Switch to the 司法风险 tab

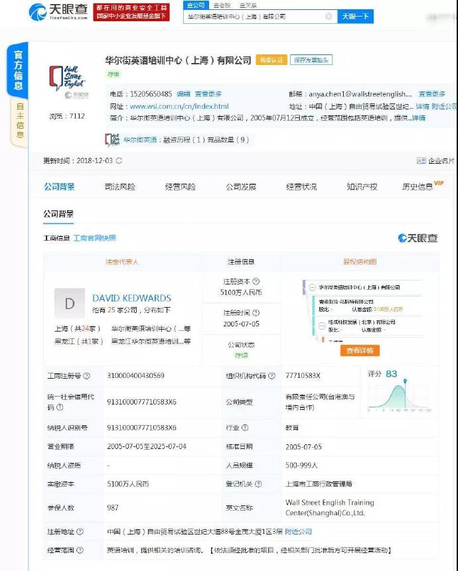pos(119,187)
